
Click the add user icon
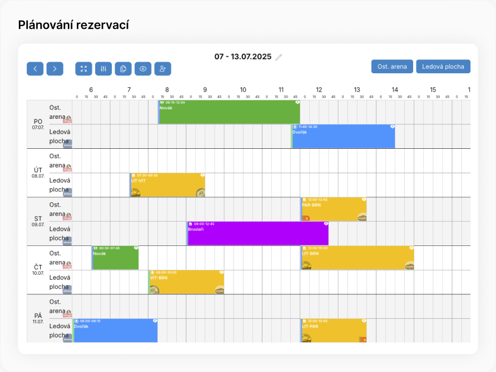point(163,69)
